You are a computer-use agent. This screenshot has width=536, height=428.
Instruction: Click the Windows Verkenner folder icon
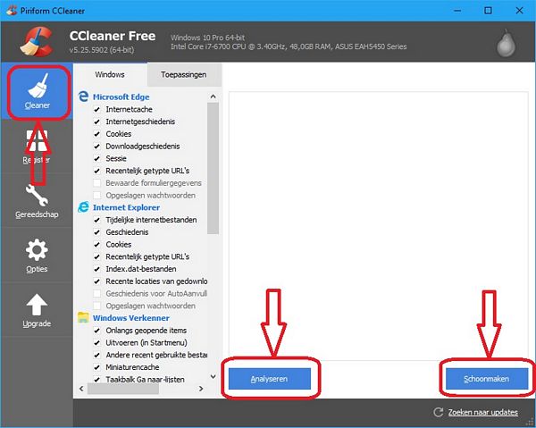click(x=83, y=317)
